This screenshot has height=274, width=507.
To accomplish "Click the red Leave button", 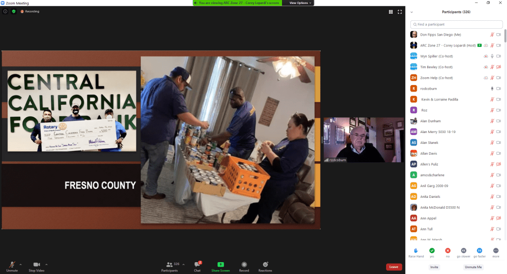I will 394,267.
